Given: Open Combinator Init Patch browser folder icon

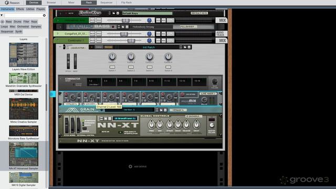Looking at the screenshot, I should coord(185,47).
